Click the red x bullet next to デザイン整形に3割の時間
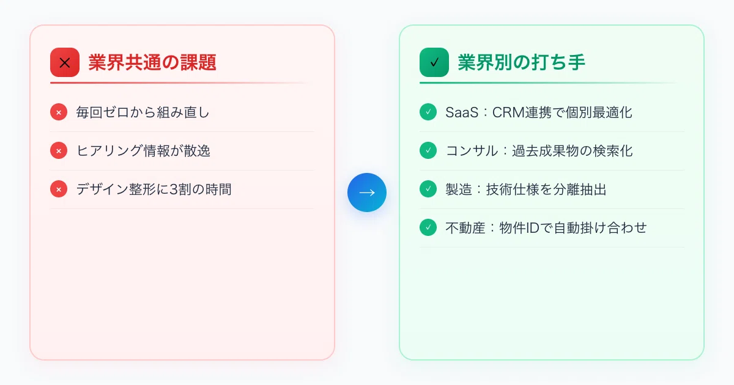The height and width of the screenshot is (385, 734). pyautogui.click(x=59, y=189)
